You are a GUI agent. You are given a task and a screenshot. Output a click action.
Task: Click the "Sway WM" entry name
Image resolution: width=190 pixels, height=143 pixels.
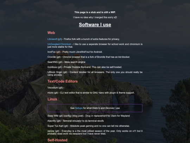click(53, 116)
